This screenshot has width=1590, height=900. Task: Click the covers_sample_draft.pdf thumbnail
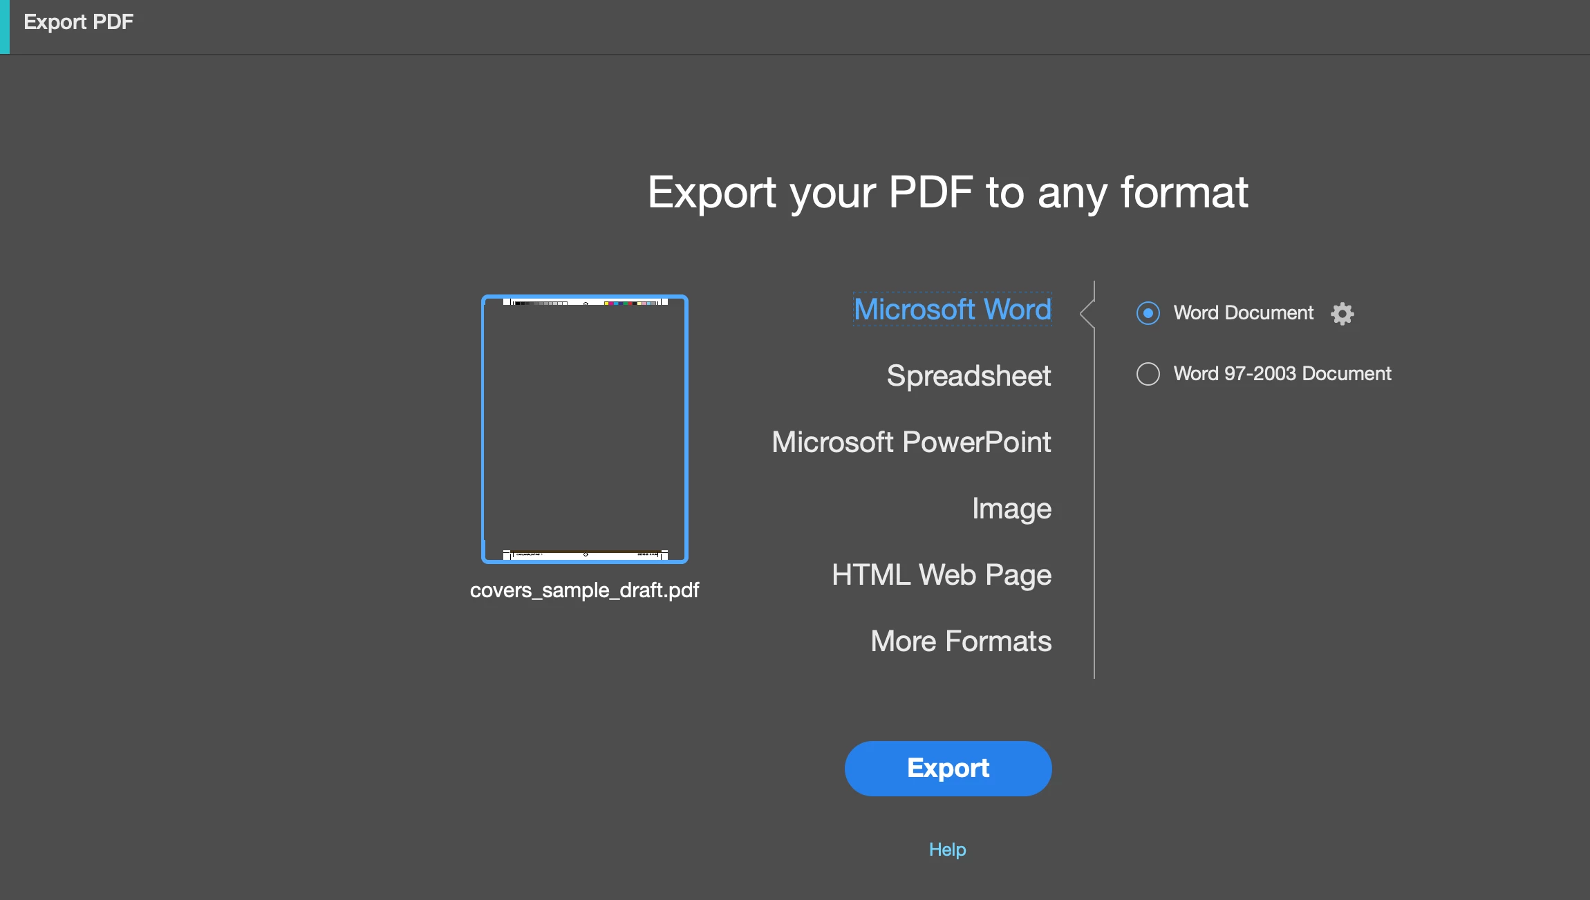tap(584, 429)
